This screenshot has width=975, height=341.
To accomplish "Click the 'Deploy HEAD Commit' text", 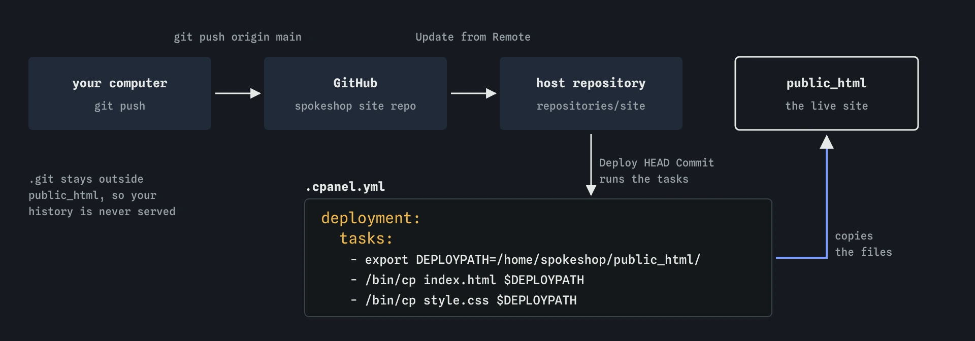I will pos(656,163).
